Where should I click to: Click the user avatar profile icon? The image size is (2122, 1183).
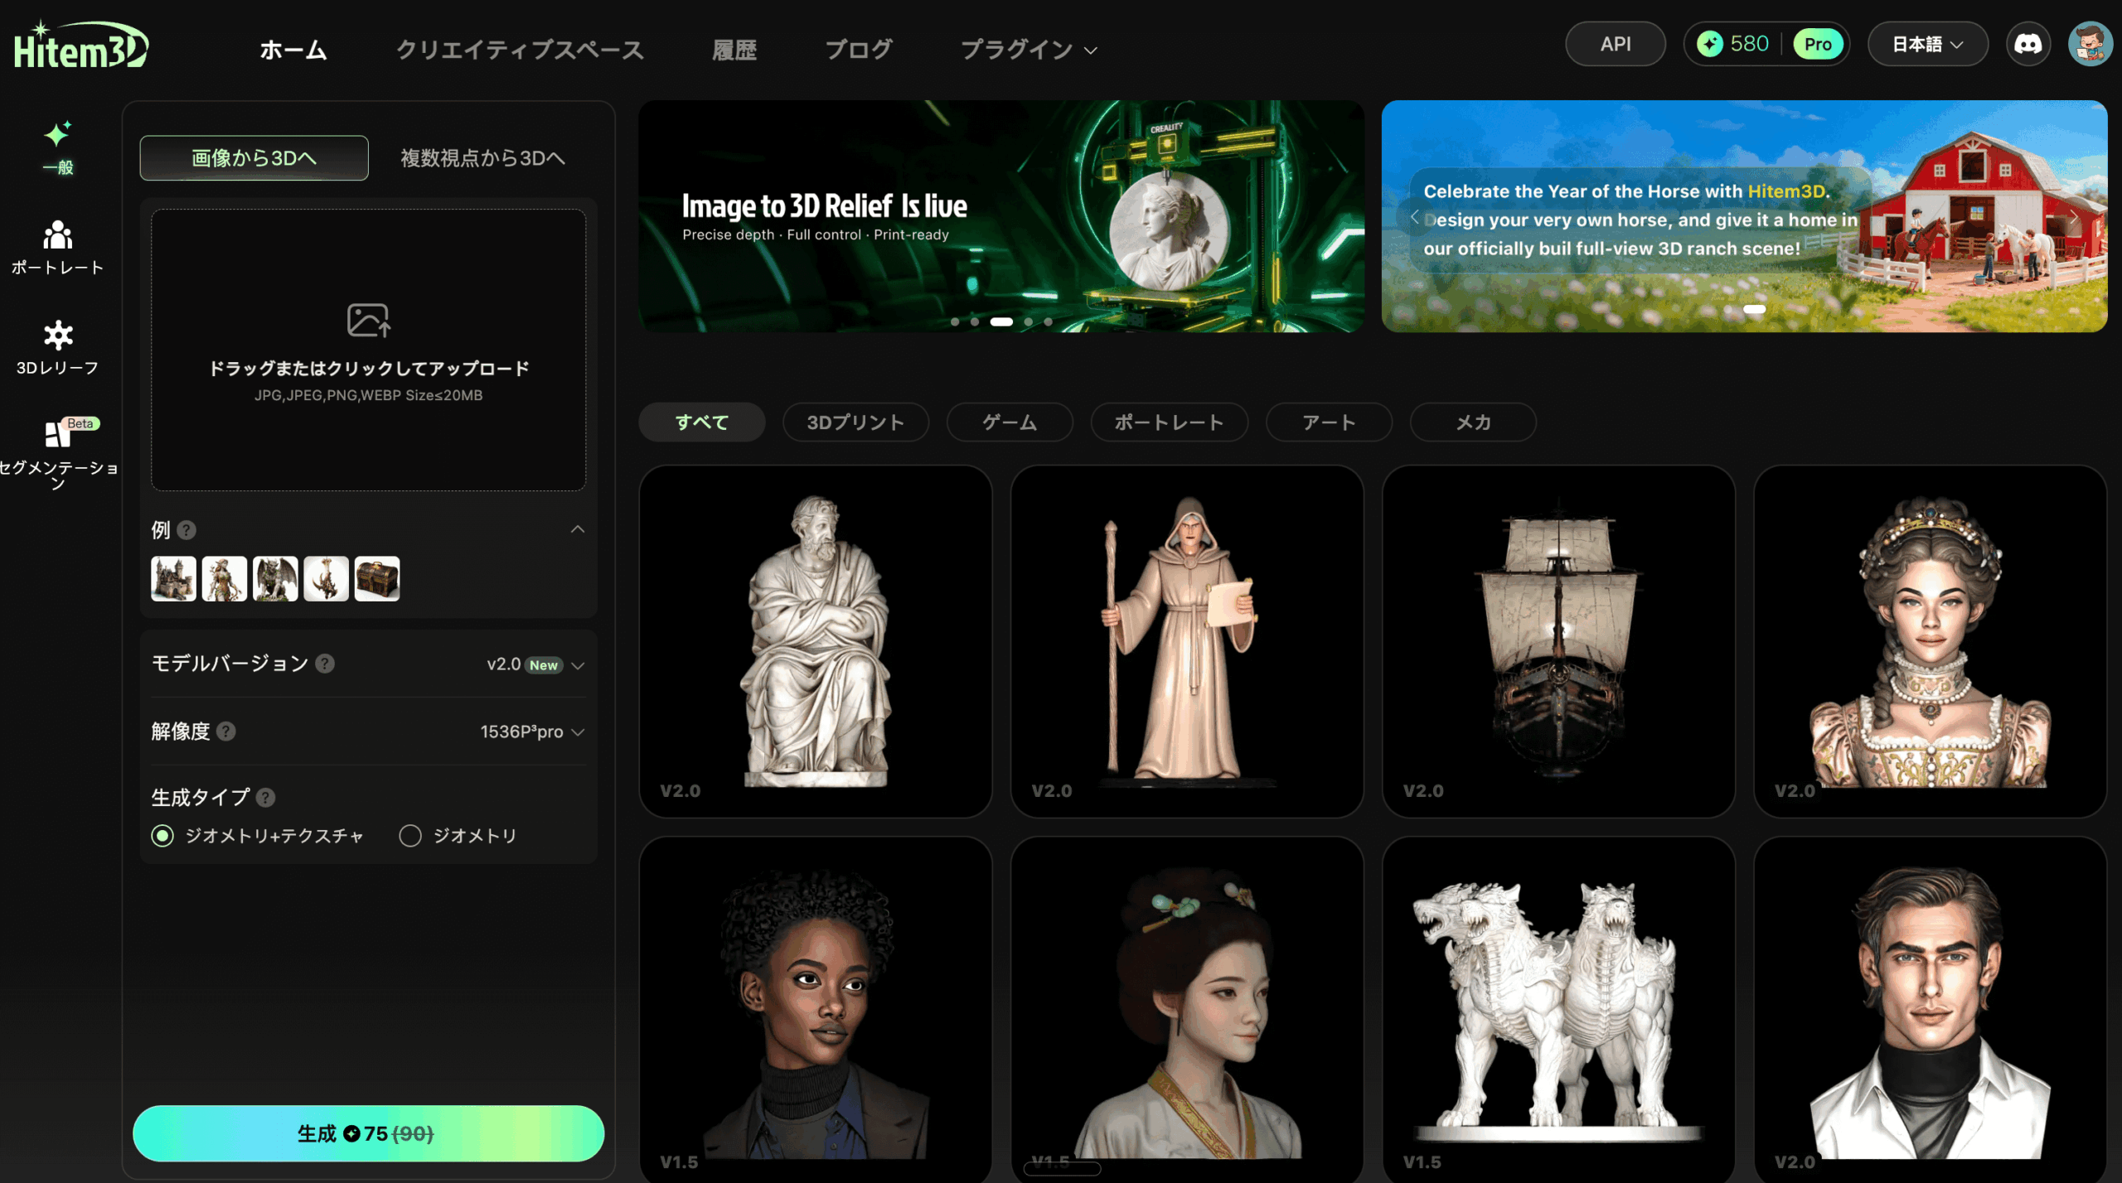click(x=2089, y=44)
